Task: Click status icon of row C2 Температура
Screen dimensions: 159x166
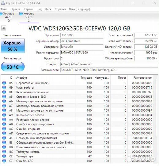Action: coord(4,156)
